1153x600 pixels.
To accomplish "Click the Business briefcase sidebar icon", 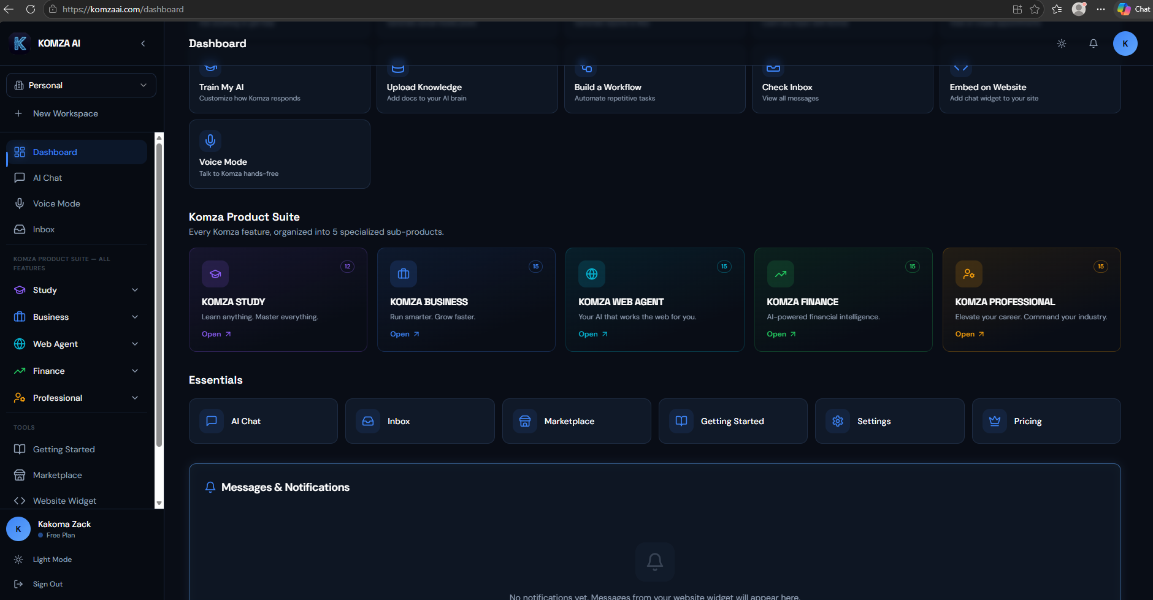I will click(20, 317).
